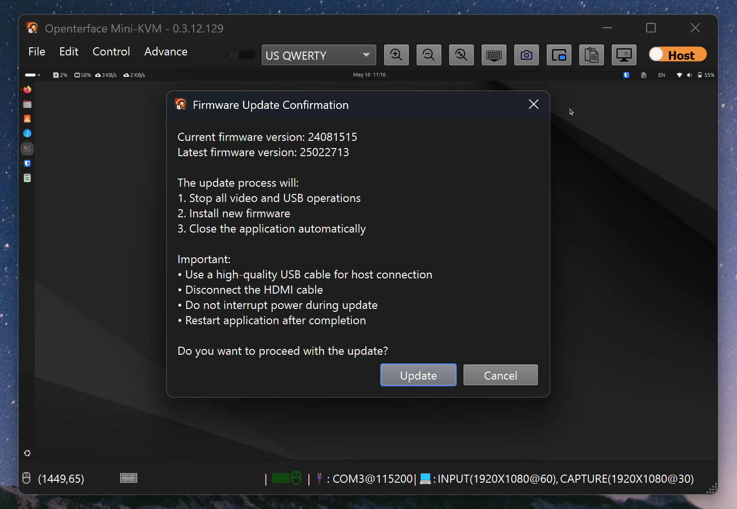Click Terminal icon in the remote dock
Screen dimensions: 737x509
click(x=27, y=148)
